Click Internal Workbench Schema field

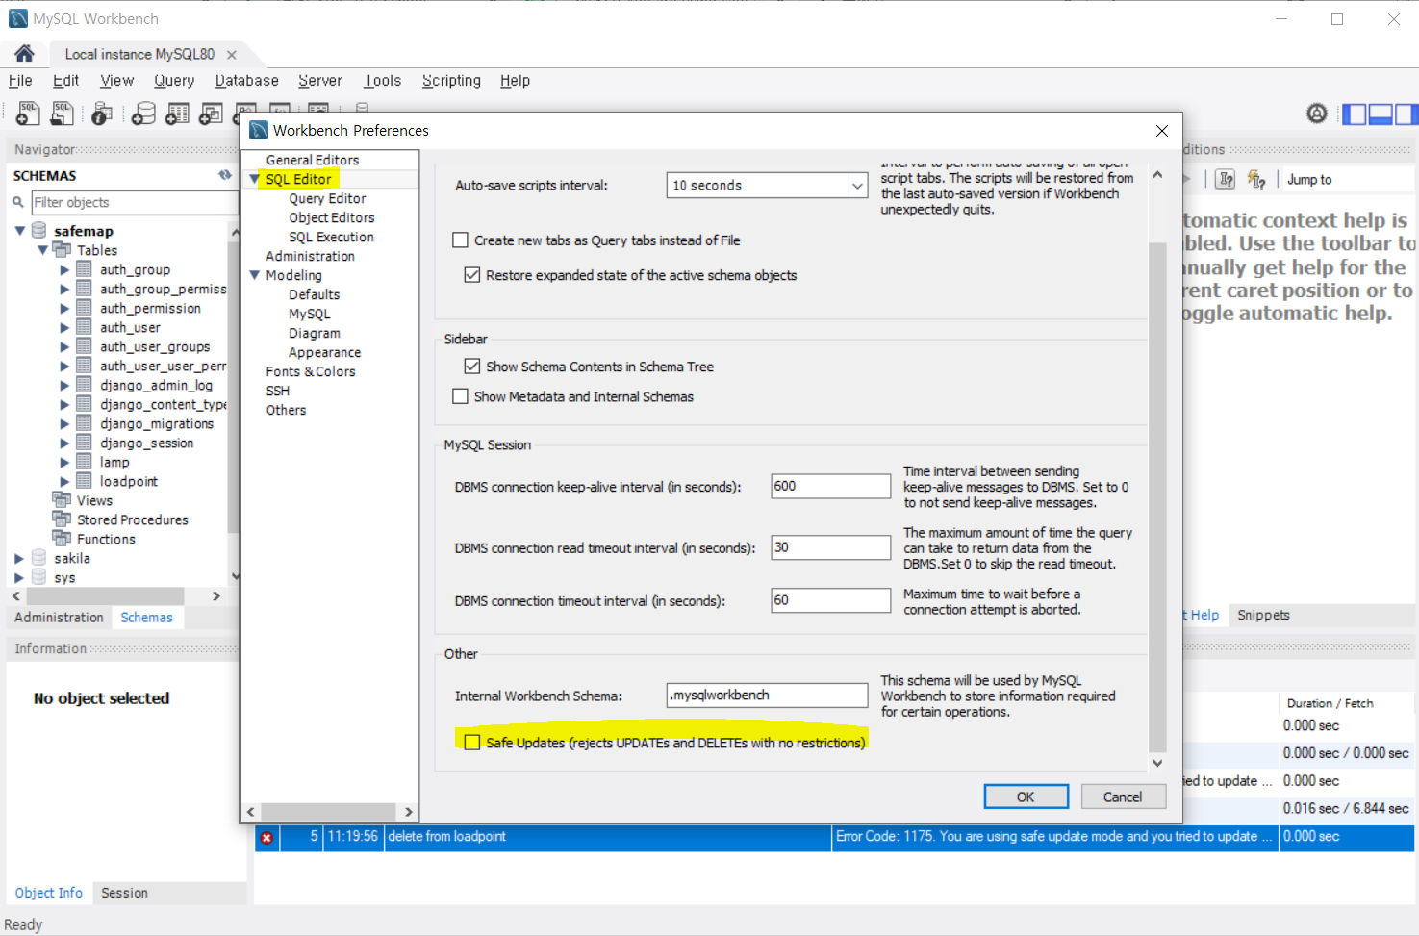coord(768,696)
